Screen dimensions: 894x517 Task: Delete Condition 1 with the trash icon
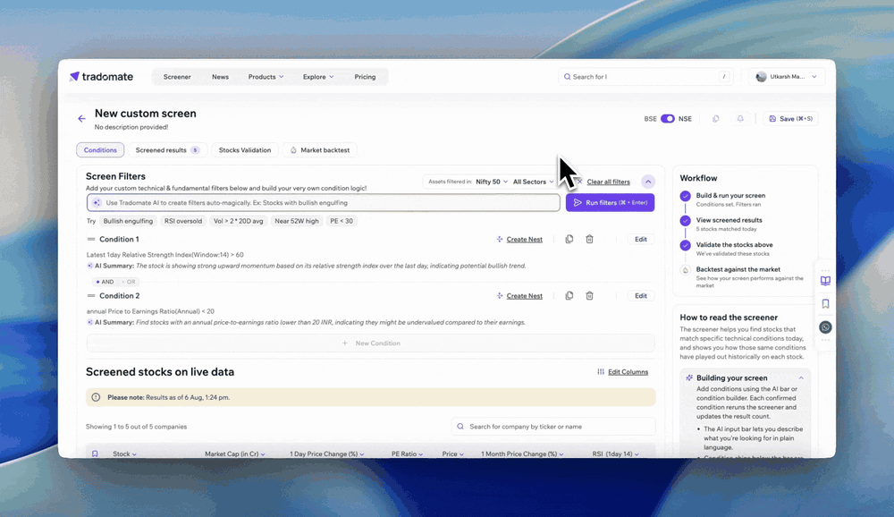pyautogui.click(x=589, y=239)
